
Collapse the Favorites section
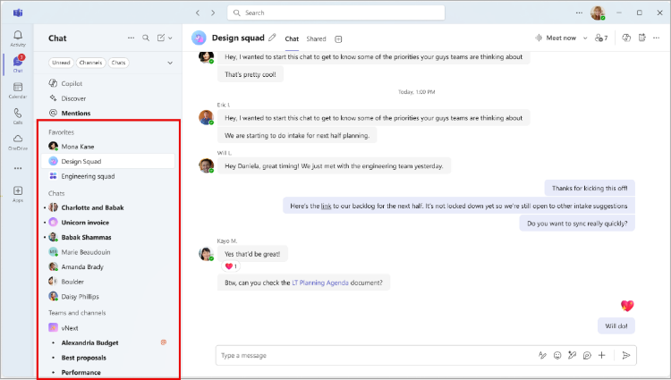[61, 132]
